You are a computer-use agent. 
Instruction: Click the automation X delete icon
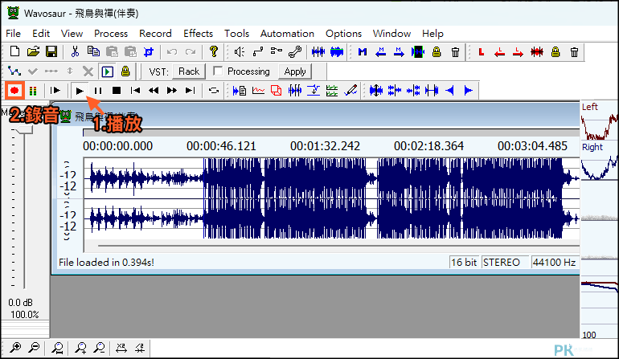(88, 71)
